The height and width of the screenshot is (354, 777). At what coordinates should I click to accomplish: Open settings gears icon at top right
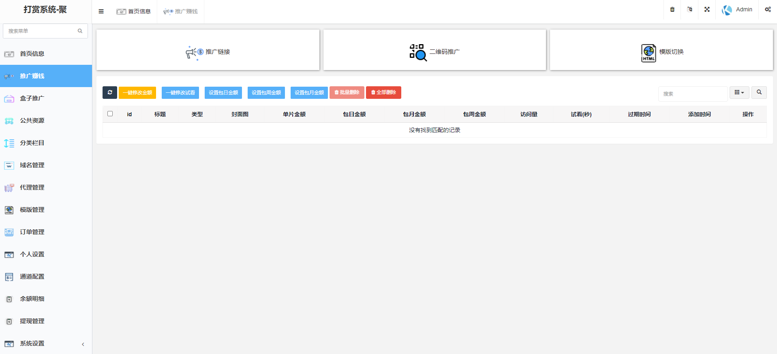[768, 9]
